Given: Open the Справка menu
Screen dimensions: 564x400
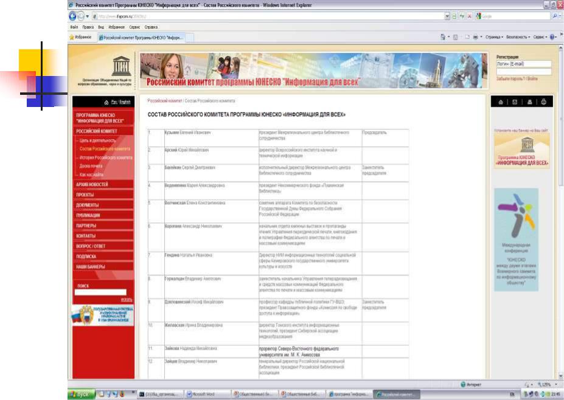Looking at the screenshot, I should pos(151,27).
